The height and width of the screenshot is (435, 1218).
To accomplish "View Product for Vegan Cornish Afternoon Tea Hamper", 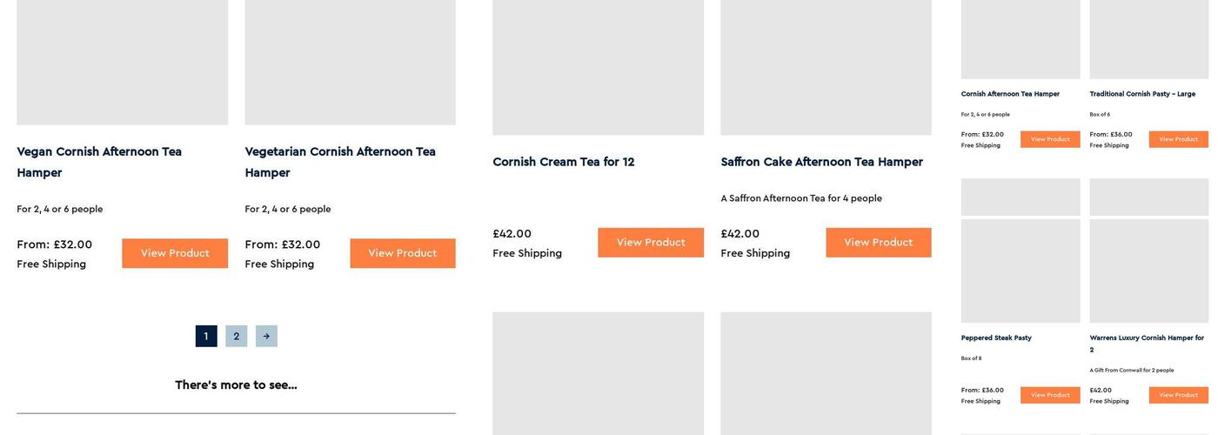I will pos(175,253).
